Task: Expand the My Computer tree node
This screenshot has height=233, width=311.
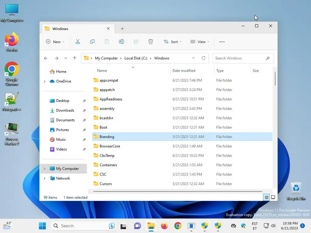Action: pos(45,169)
